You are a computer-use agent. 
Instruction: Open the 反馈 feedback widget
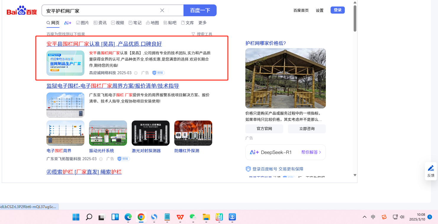click(431, 171)
